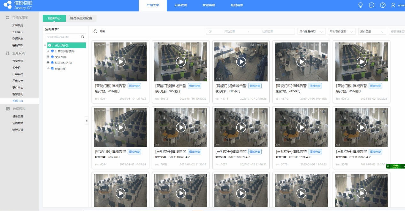Open 空间数据 in the sidebar
Viewport: 405px width, 211px height.
click(x=18, y=123)
